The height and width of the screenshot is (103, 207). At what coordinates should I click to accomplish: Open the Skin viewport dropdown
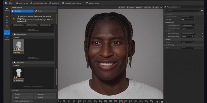click(122, 7)
